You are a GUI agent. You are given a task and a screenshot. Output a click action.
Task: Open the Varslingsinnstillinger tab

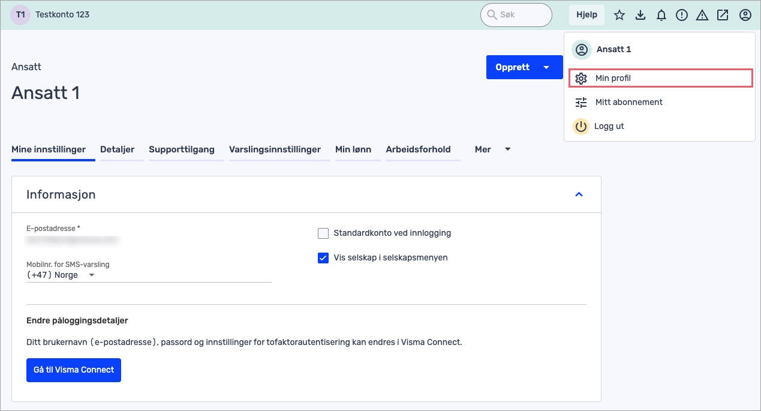275,149
